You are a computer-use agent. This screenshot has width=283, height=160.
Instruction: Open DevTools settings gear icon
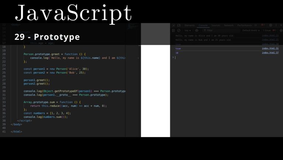coord(270,25)
